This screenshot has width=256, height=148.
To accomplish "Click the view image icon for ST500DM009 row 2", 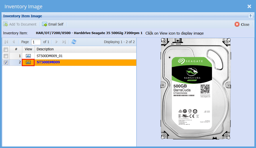I will click(28, 63).
